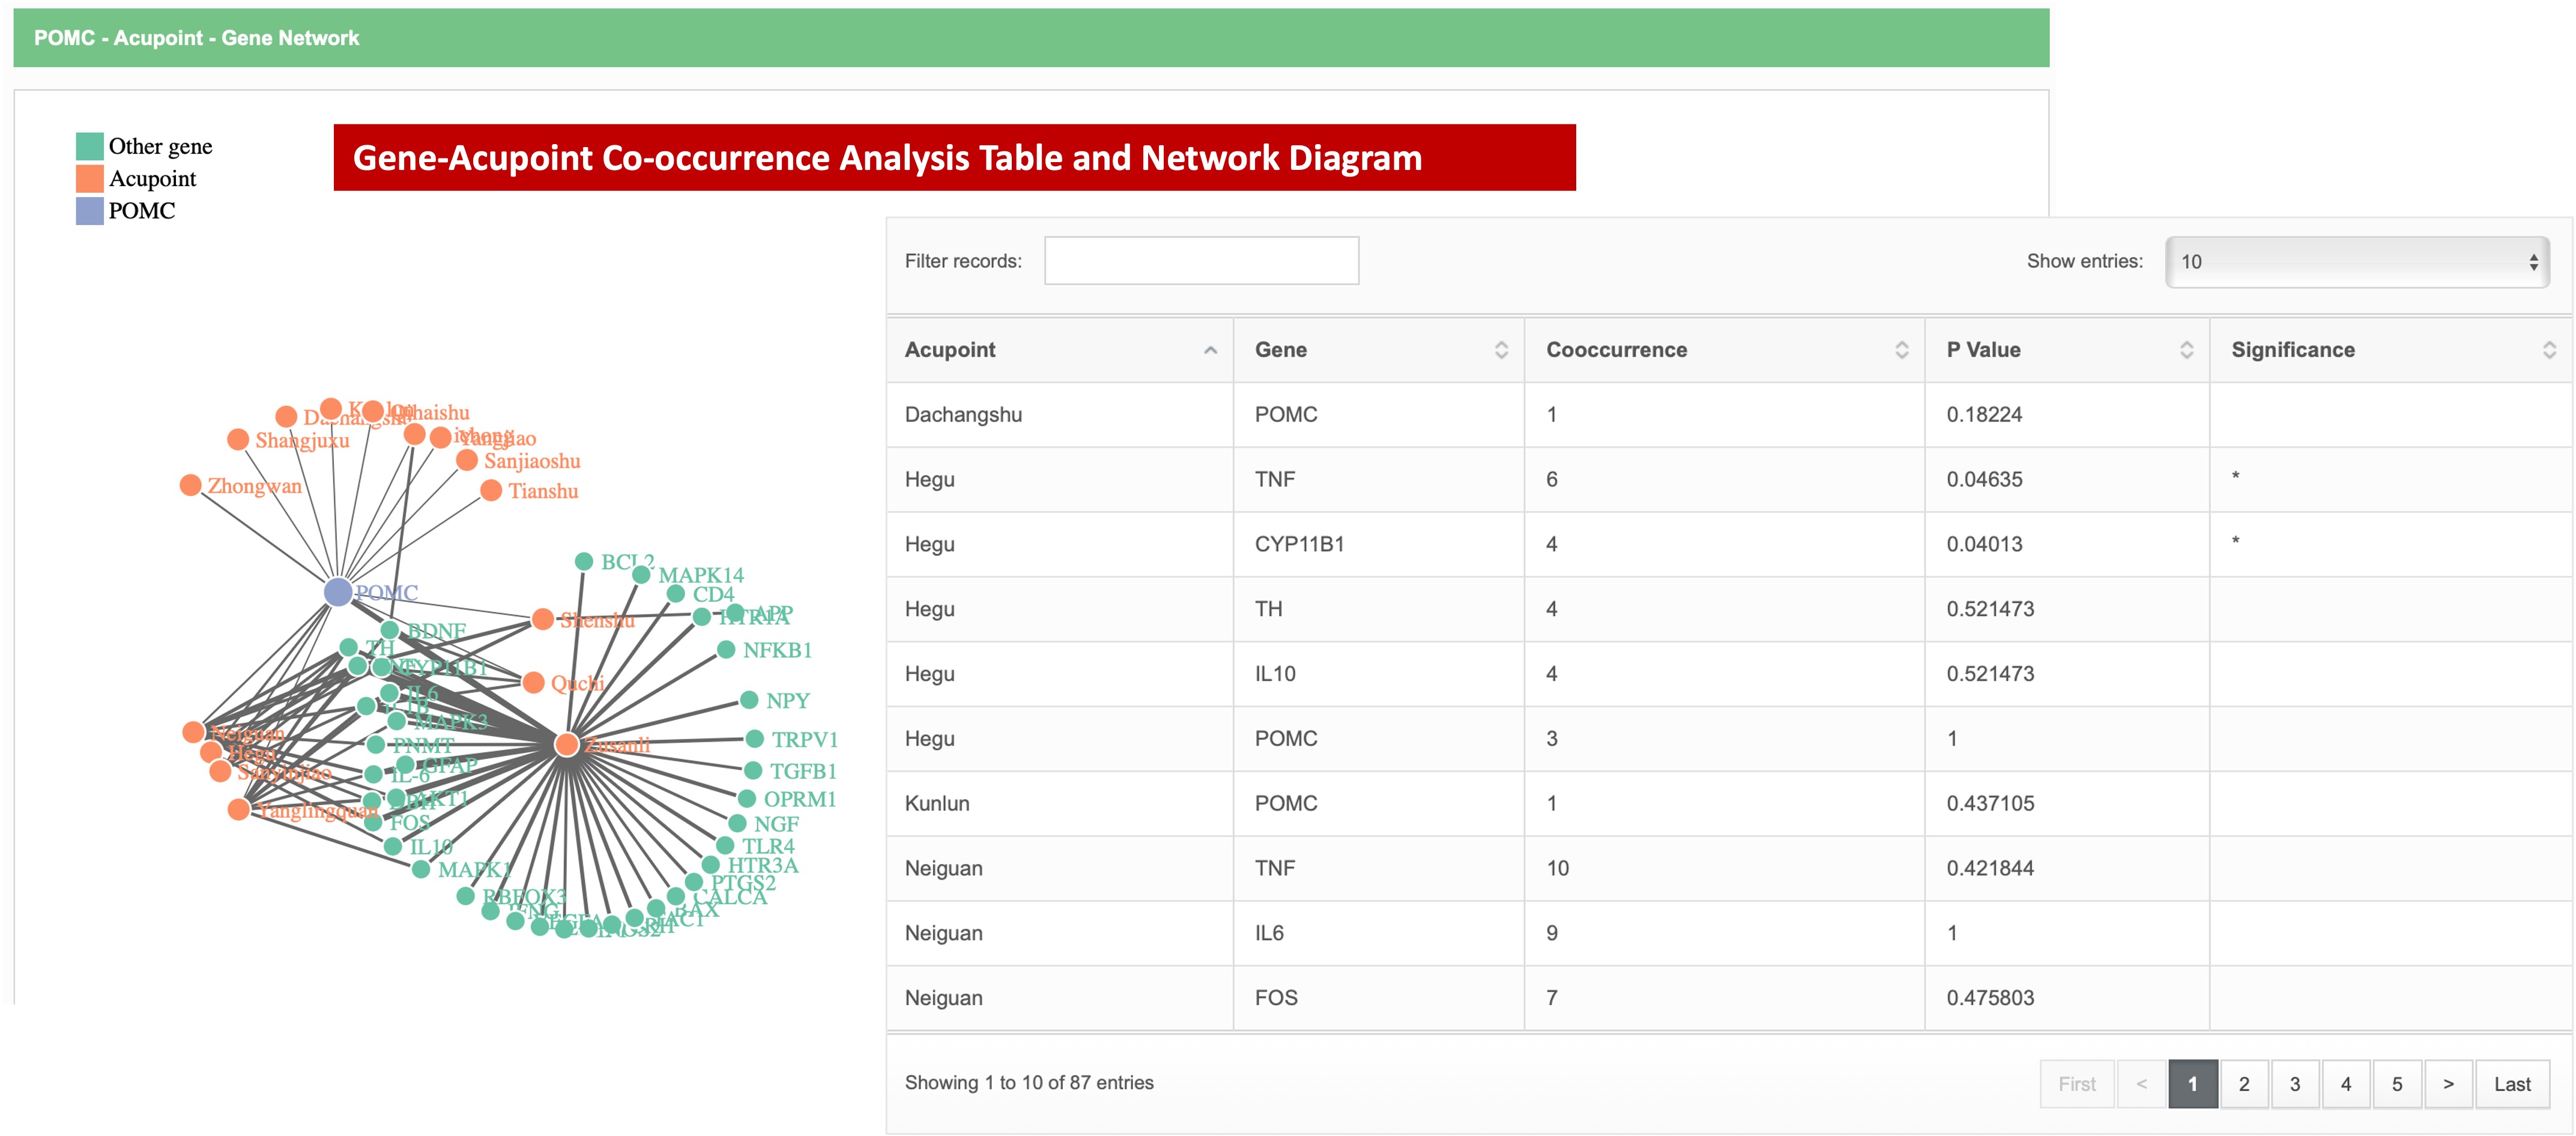Screen dimensions: 2576x1136
Task: Click the TRPV1 gene node circle
Action: point(755,739)
